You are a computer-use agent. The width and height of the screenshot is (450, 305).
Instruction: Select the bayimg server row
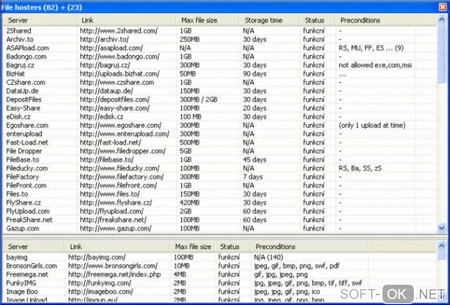220,257
